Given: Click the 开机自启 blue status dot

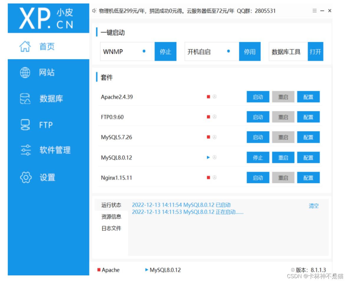Looking at the screenshot, I should [229, 51].
